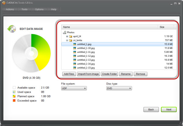
Task: Select the untitled_1-12.jpg file name
Action: [x=86, y=56]
